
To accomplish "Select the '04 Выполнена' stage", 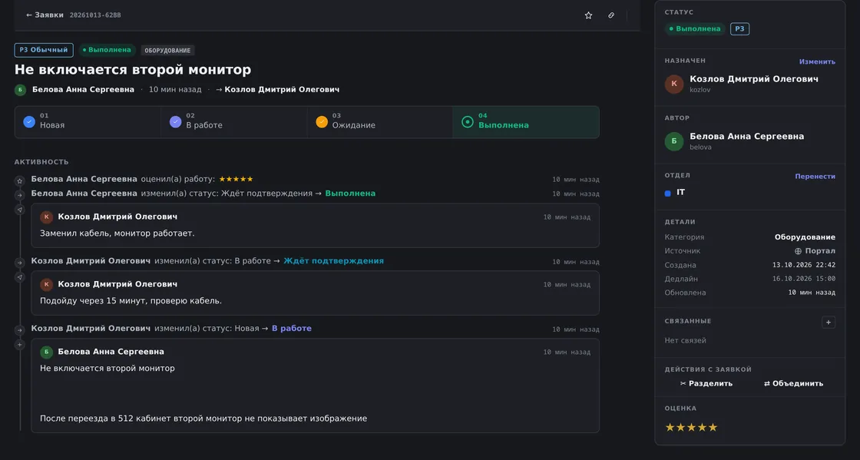I will click(x=526, y=121).
